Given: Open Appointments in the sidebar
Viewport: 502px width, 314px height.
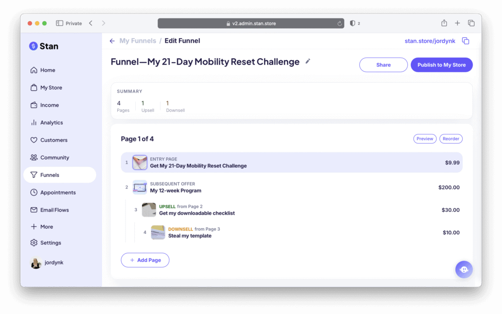Looking at the screenshot, I should pos(53,193).
